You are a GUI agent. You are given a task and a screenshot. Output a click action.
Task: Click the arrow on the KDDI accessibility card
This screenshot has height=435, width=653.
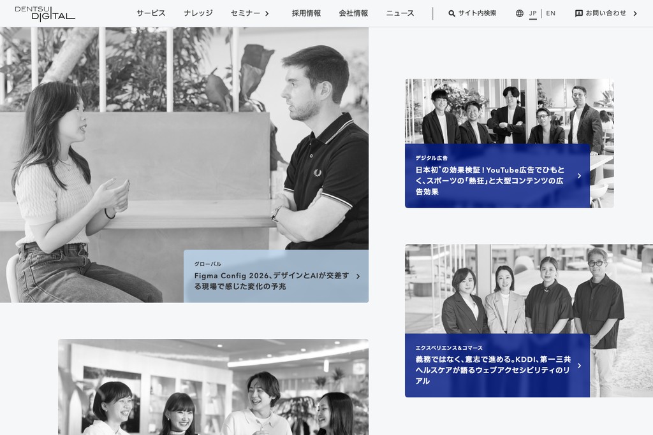(579, 366)
